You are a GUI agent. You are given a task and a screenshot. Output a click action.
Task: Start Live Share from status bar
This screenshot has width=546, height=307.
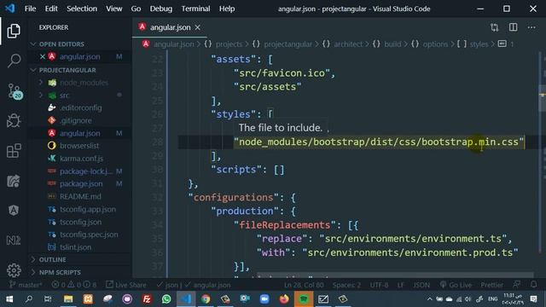126,285
